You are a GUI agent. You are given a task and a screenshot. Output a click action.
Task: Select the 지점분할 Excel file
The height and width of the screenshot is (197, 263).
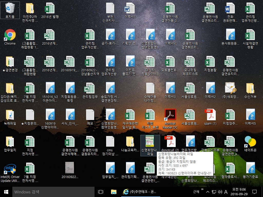coord(210,64)
